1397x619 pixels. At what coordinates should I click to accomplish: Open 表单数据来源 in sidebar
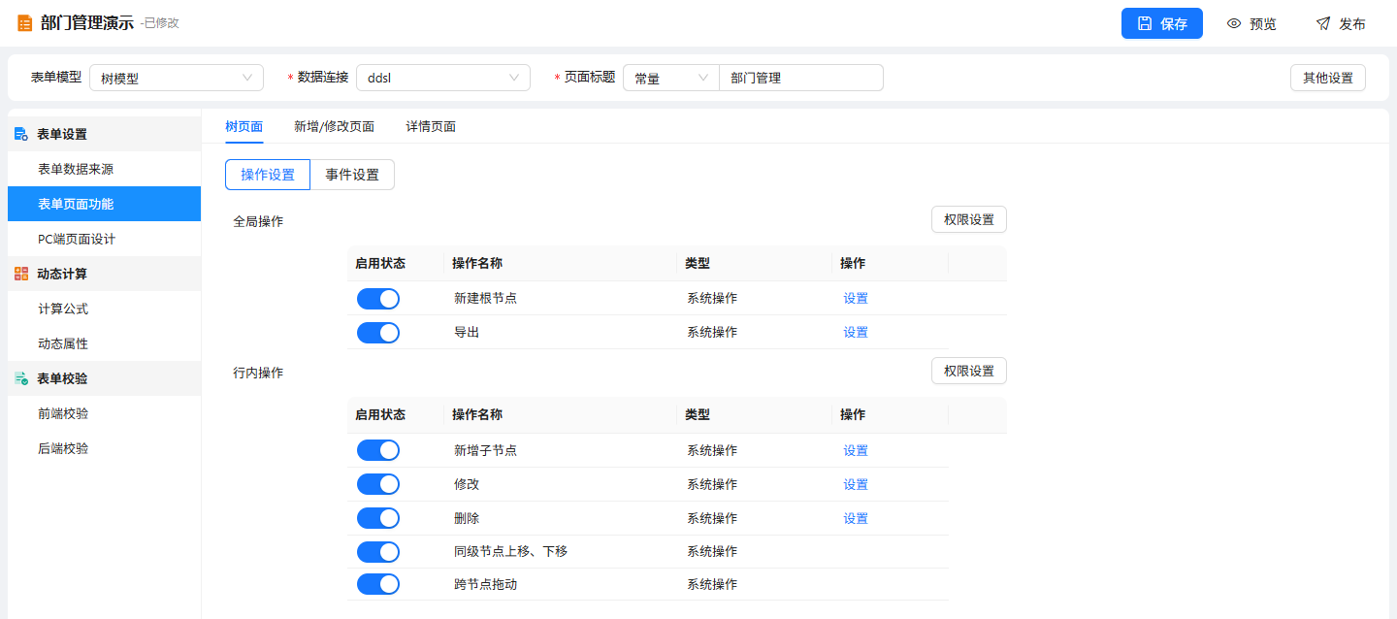pos(104,169)
